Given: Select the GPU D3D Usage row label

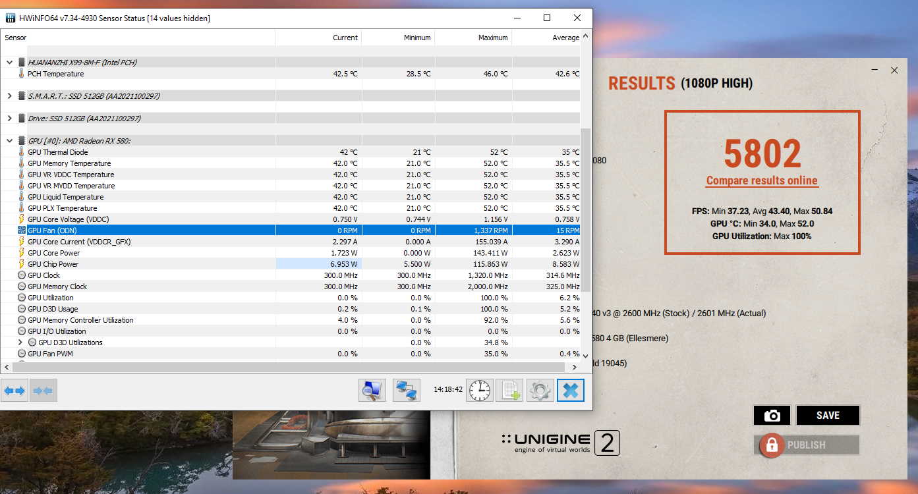Looking at the screenshot, I should (x=53, y=309).
